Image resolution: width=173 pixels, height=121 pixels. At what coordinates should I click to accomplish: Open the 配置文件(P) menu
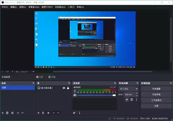47,7
